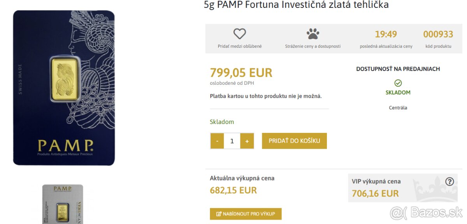Click the product title 5g PAMP Fortuna

click(296, 5)
